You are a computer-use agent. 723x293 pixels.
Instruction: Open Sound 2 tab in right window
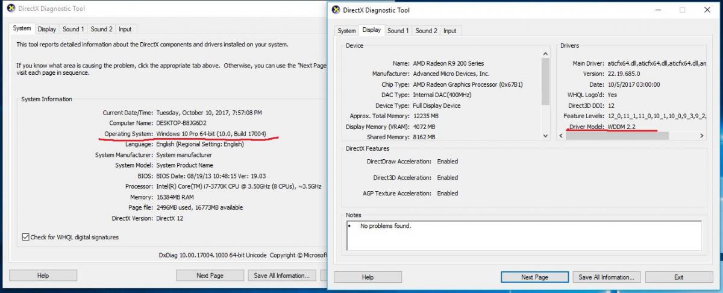click(x=427, y=31)
